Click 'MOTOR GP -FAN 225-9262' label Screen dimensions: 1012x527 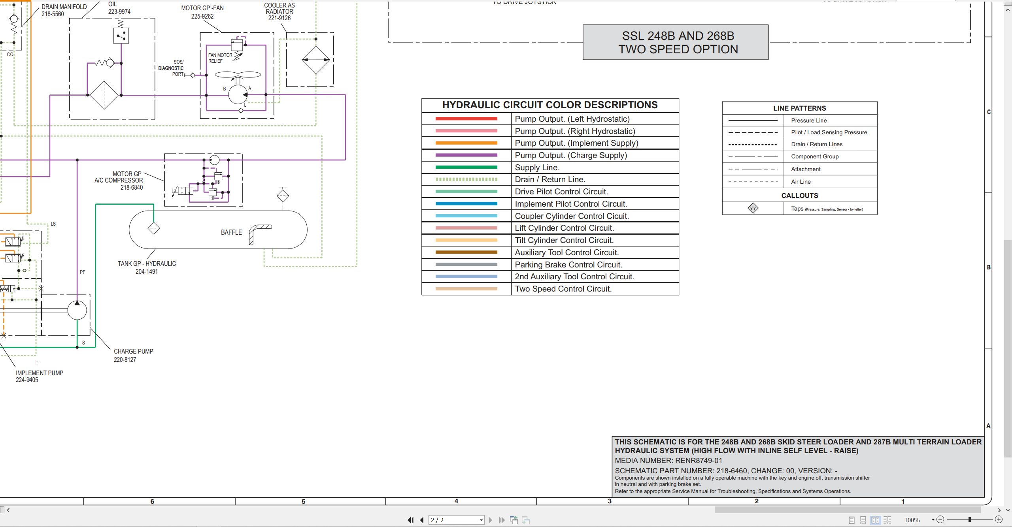tap(202, 12)
